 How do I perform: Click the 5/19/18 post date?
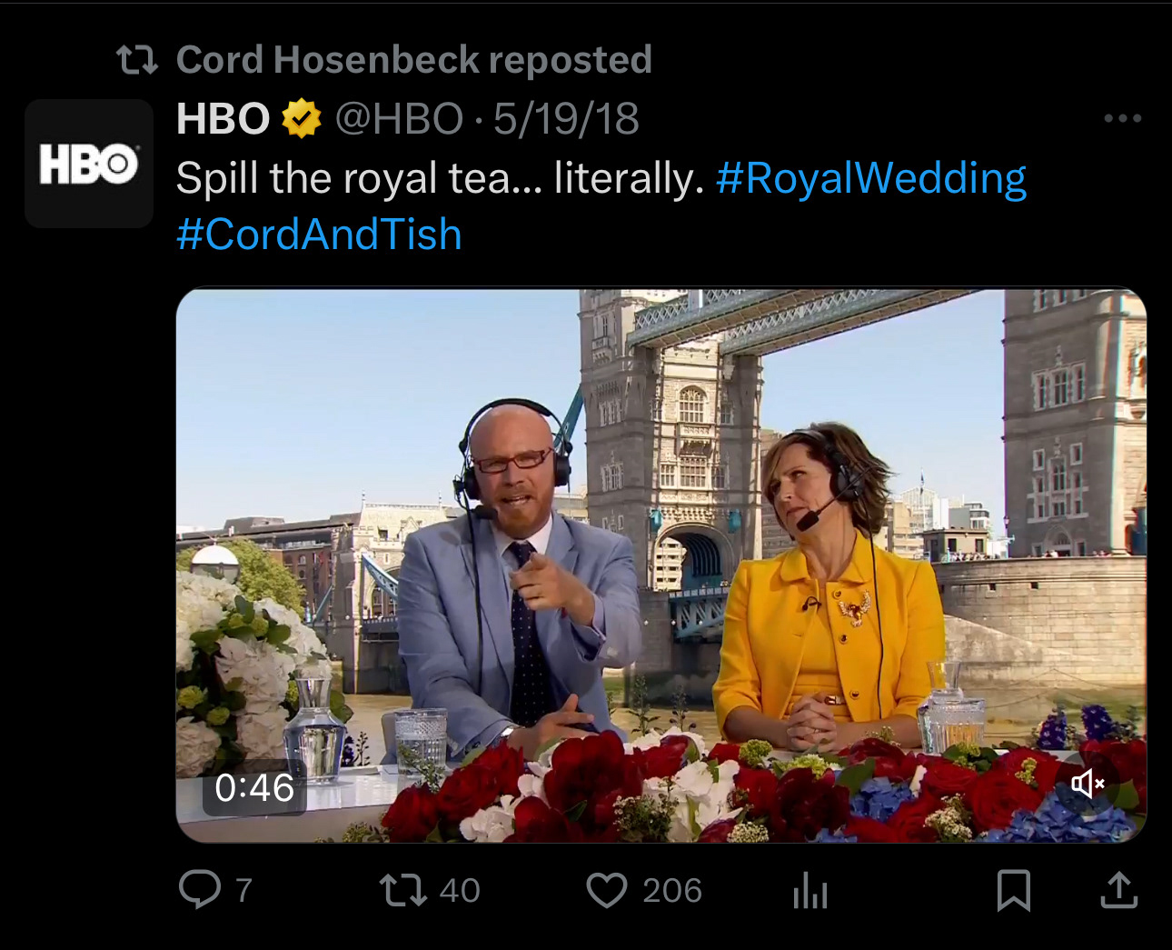pyautogui.click(x=566, y=119)
